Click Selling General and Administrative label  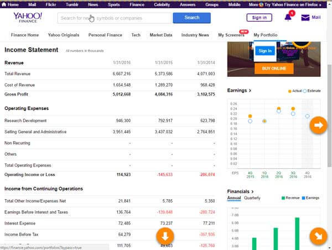tap(35, 132)
